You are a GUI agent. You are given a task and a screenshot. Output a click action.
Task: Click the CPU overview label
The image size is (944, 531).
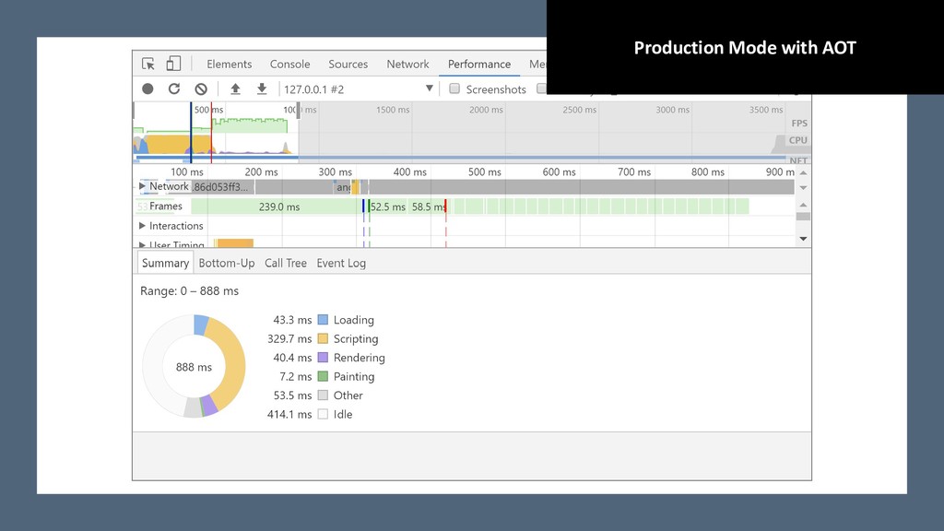coord(797,140)
